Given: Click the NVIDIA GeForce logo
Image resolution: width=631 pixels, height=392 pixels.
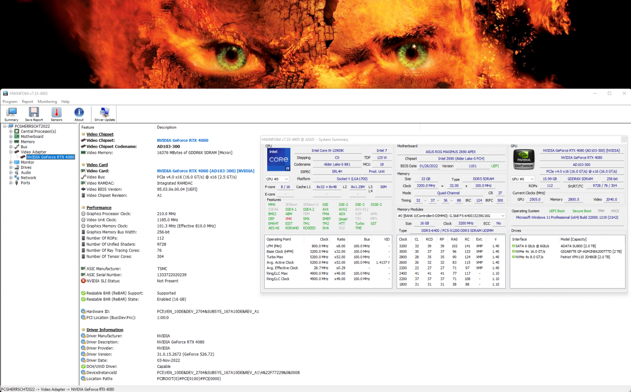Looking at the screenshot, I should click(524, 160).
